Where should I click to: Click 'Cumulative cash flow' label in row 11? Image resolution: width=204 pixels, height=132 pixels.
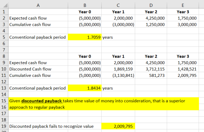pyautogui.click(x=30, y=75)
